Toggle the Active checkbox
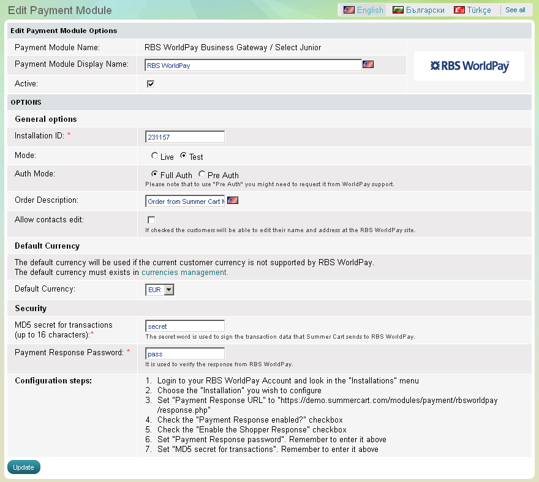Screen dimensions: 539x482 pos(151,84)
